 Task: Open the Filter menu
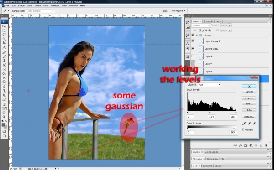pyautogui.click(x=46, y=5)
